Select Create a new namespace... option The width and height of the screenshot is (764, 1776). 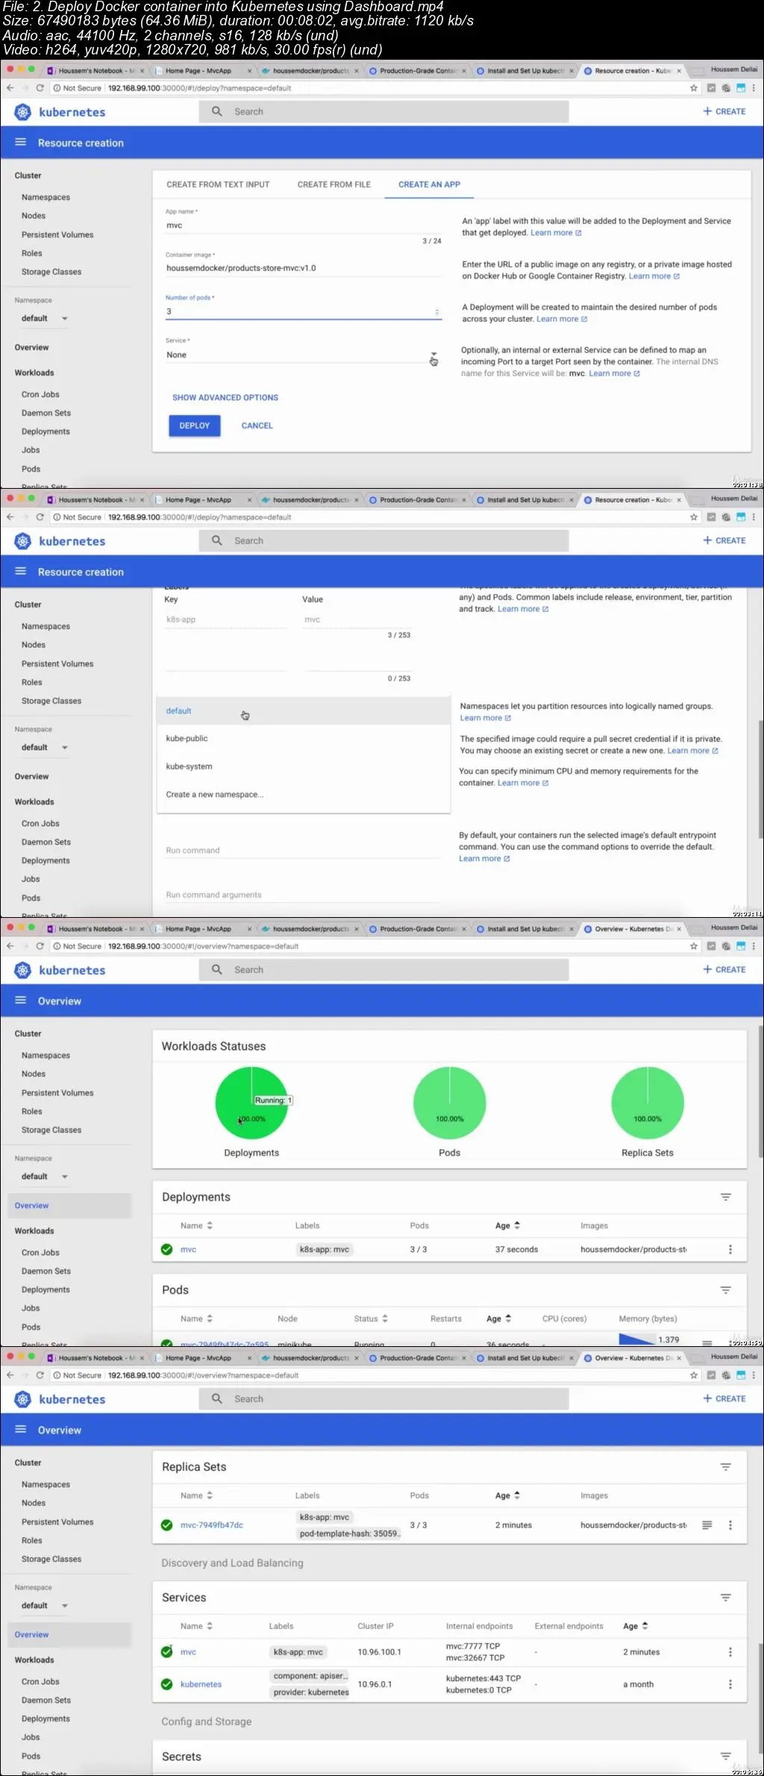303,795
